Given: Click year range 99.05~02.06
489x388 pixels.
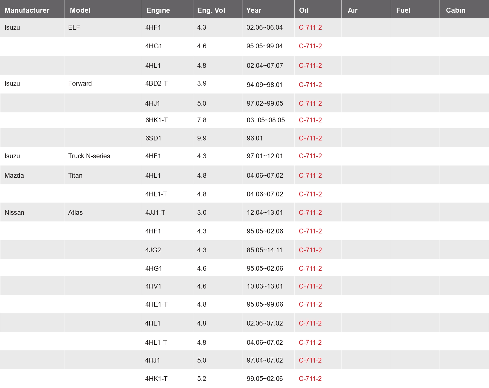Looking at the screenshot, I should pyautogui.click(x=265, y=379).
